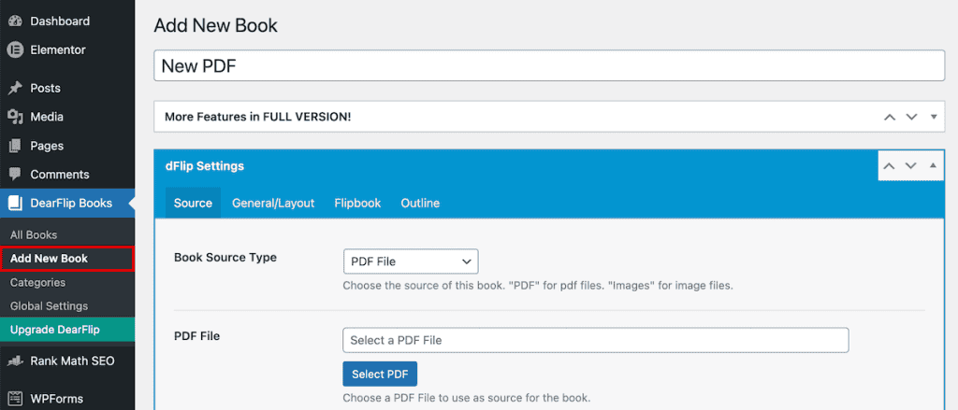
Task: Switch to the Flipbook tab
Action: point(357,204)
